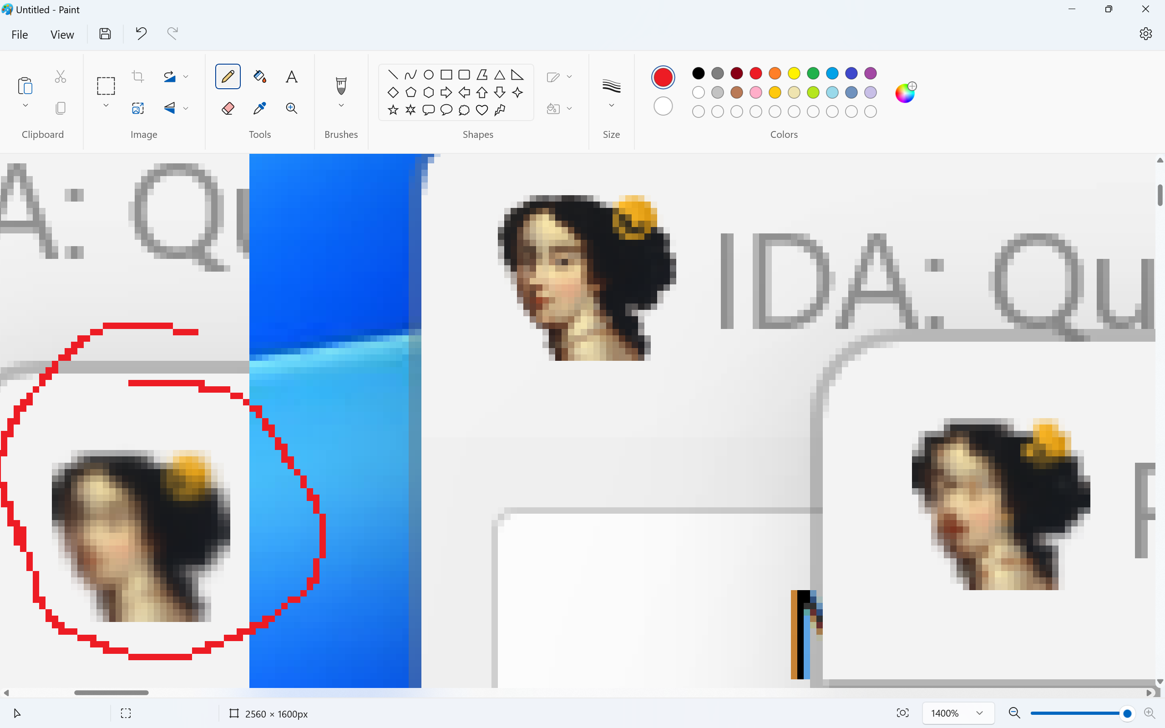Click the rectangular Selection tool
1165x728 pixels.
click(106, 86)
